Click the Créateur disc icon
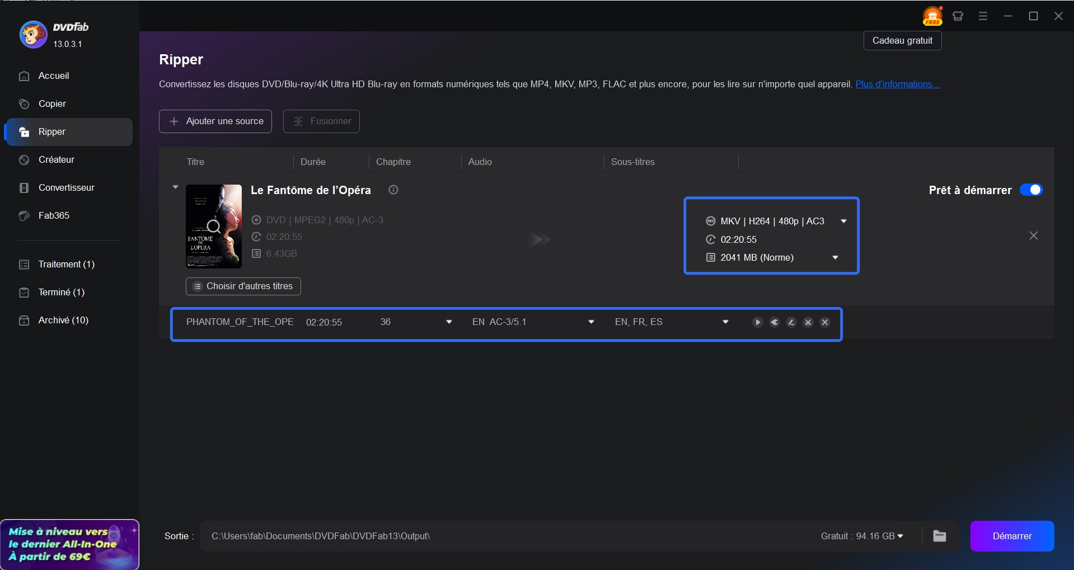The width and height of the screenshot is (1074, 570). (24, 160)
